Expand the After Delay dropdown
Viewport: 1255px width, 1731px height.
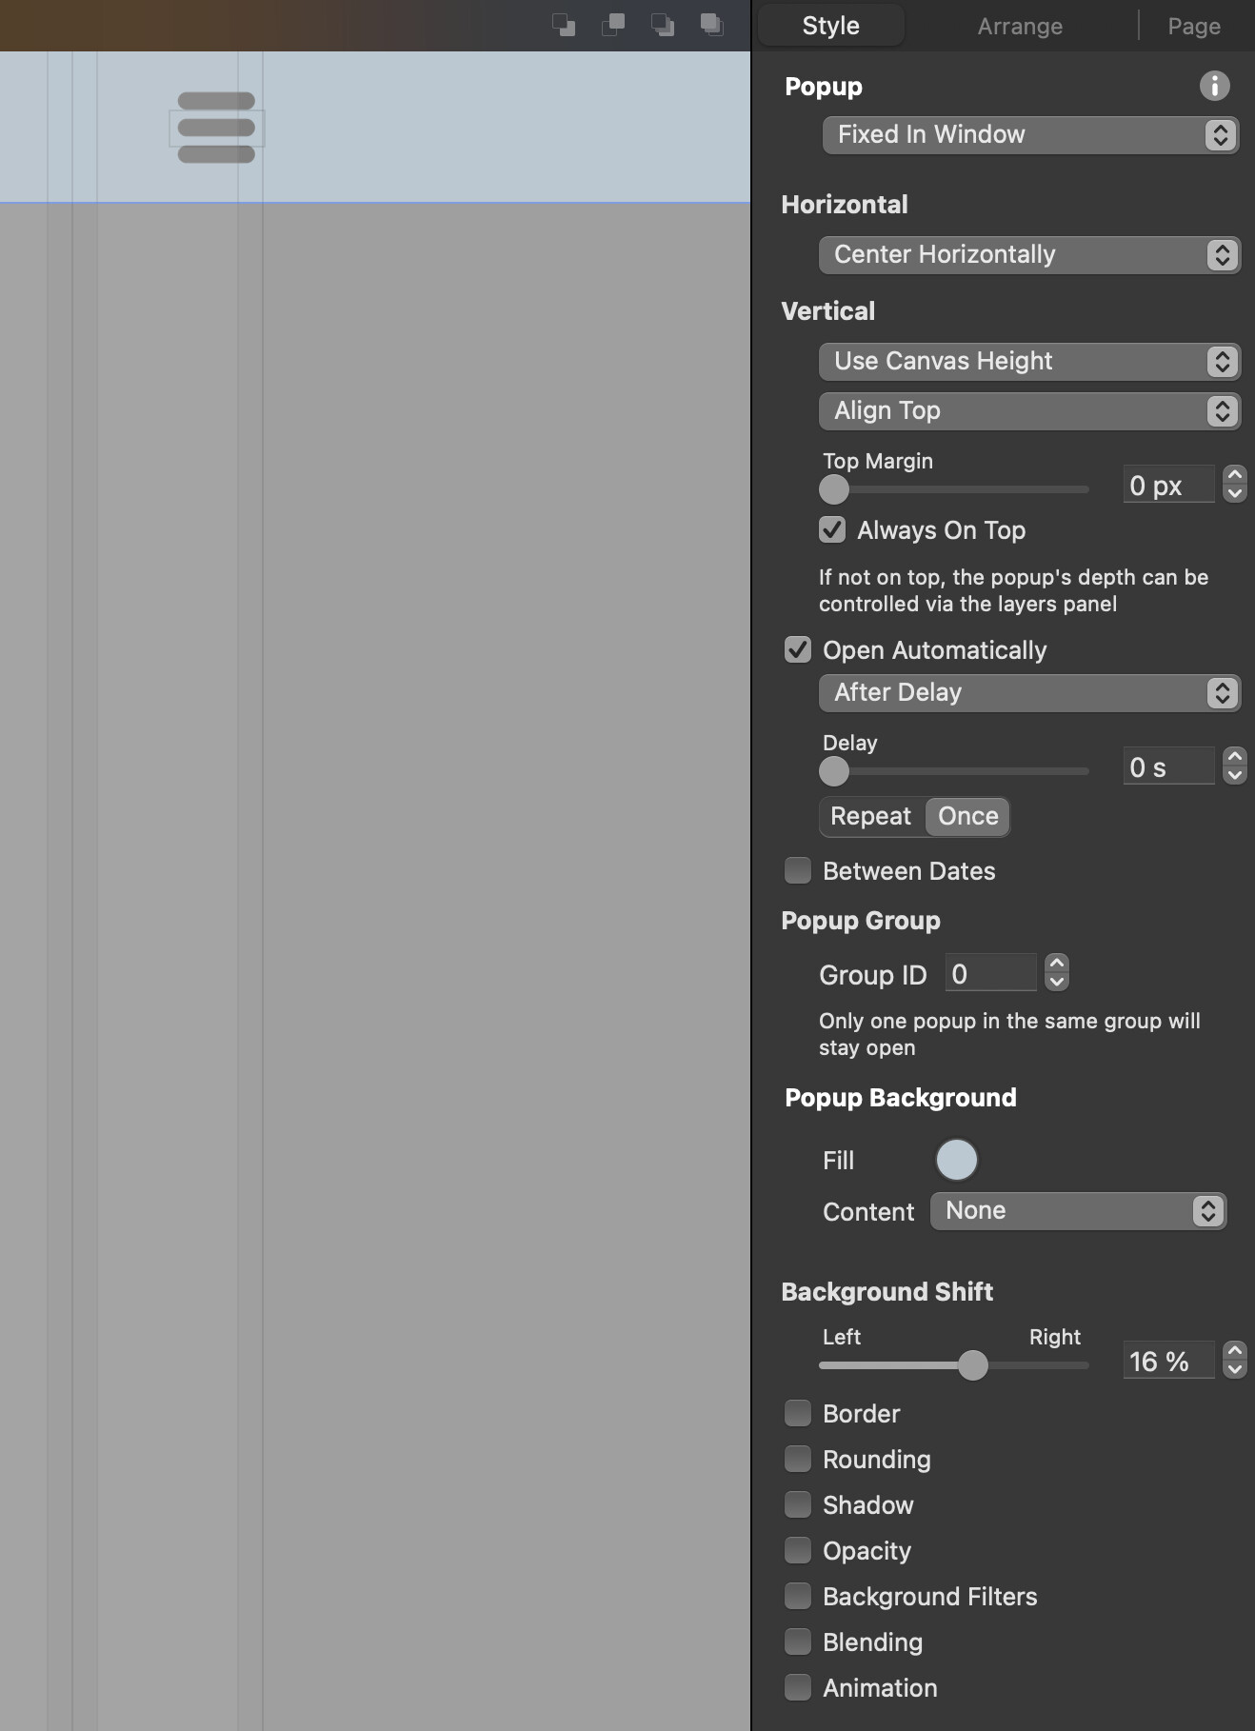tap(1029, 692)
